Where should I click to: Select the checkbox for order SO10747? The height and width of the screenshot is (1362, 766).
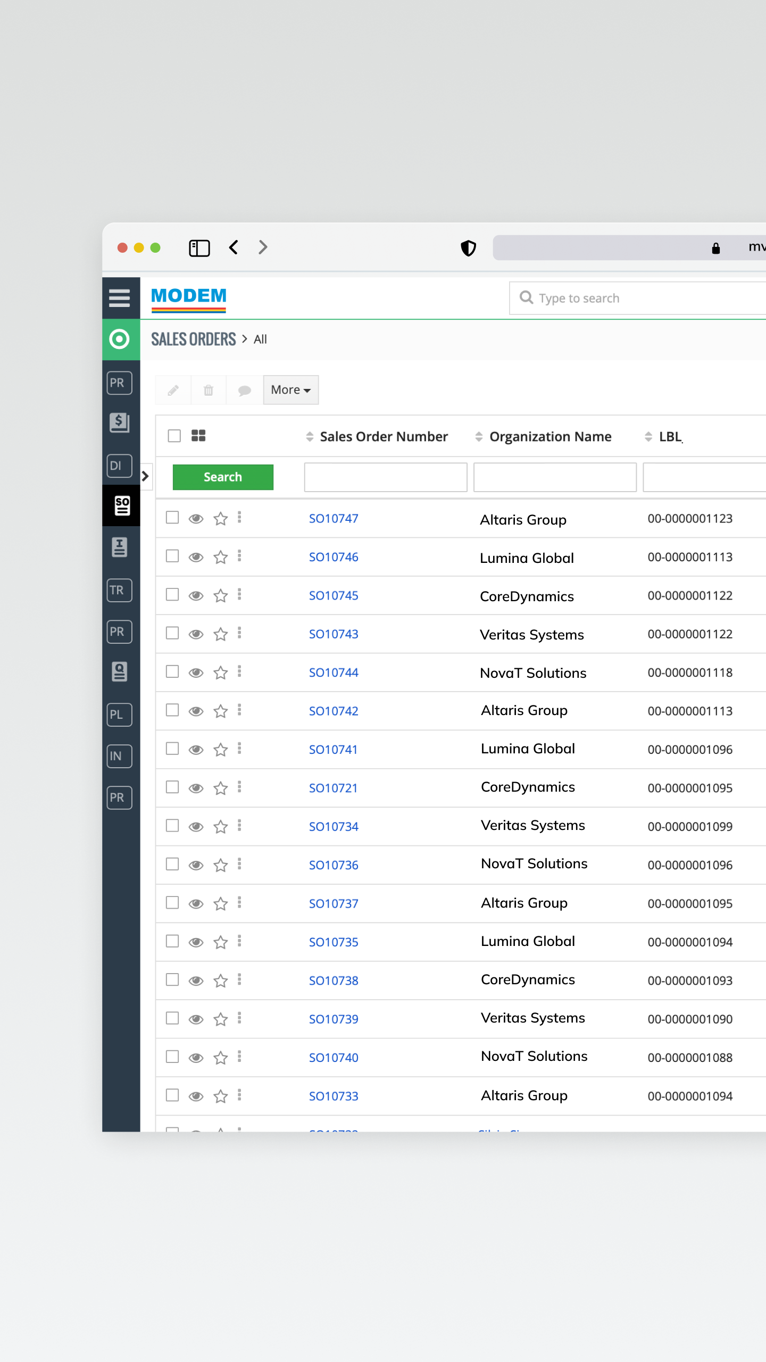(172, 518)
